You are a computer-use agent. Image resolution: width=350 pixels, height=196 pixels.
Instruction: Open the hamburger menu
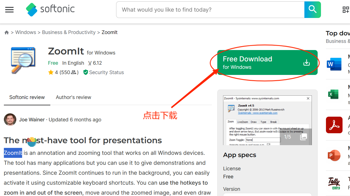coord(9,10)
